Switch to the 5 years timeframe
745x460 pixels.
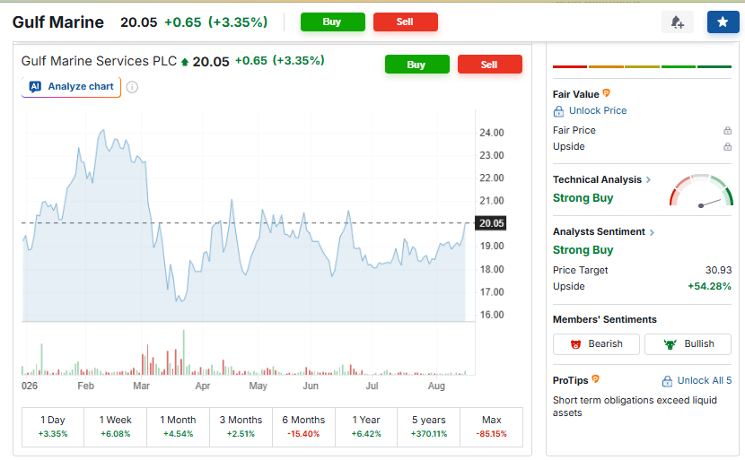(428, 426)
